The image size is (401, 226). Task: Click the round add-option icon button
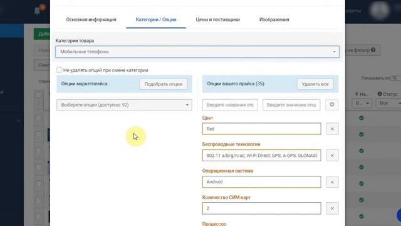(x=331, y=105)
